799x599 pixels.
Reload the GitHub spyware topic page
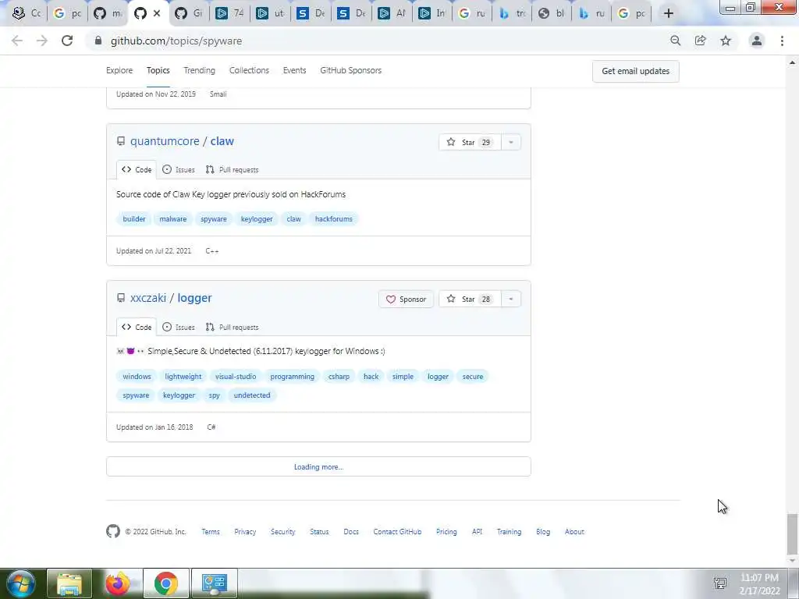(x=67, y=41)
